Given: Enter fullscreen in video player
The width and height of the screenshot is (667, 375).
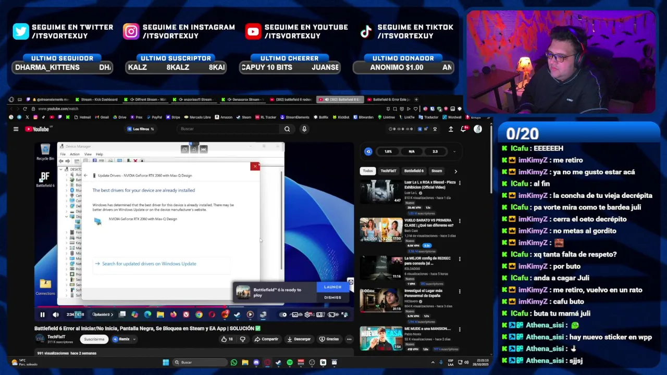Looking at the screenshot, I should click(344, 315).
